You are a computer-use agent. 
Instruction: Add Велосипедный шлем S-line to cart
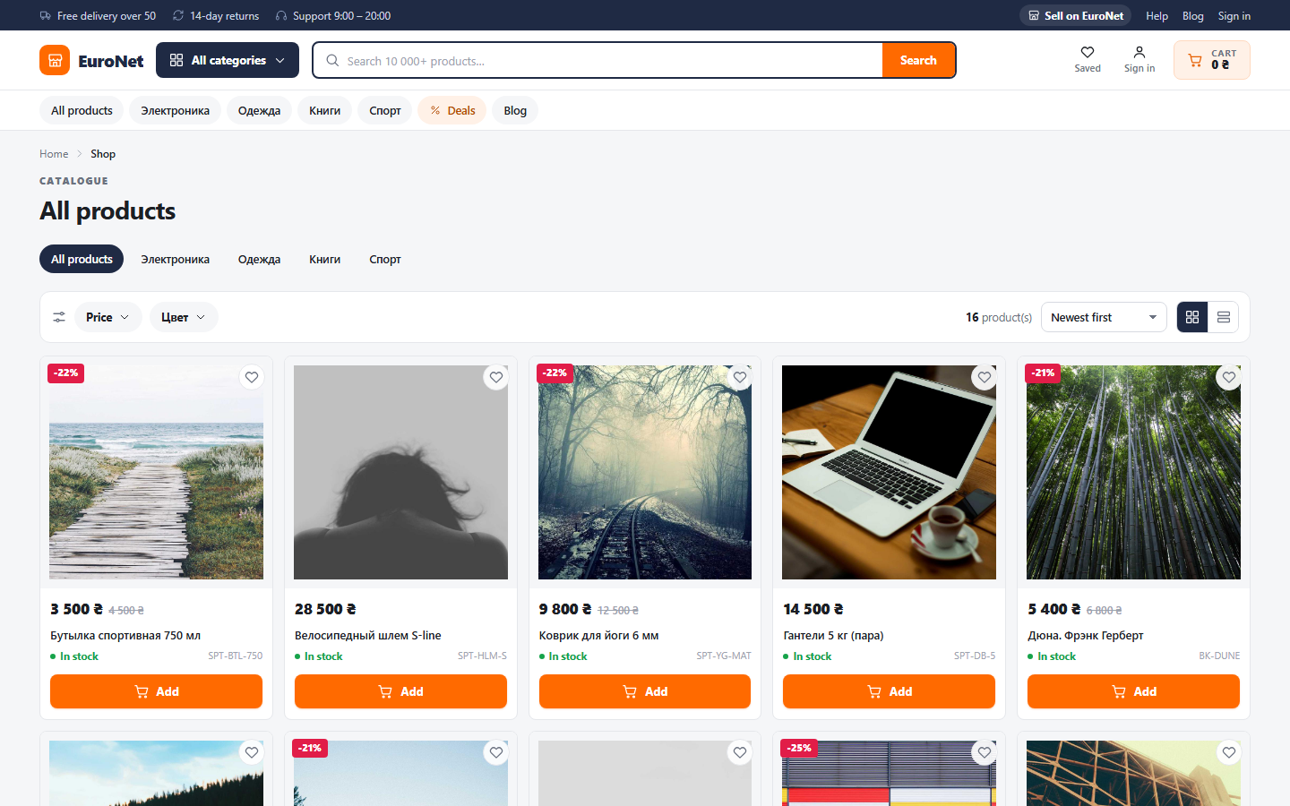coord(400,691)
